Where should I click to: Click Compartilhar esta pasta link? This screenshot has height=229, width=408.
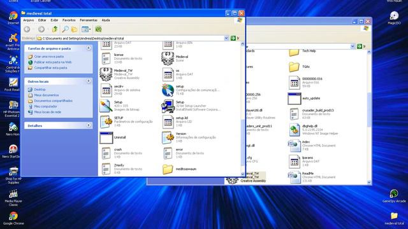point(51,68)
